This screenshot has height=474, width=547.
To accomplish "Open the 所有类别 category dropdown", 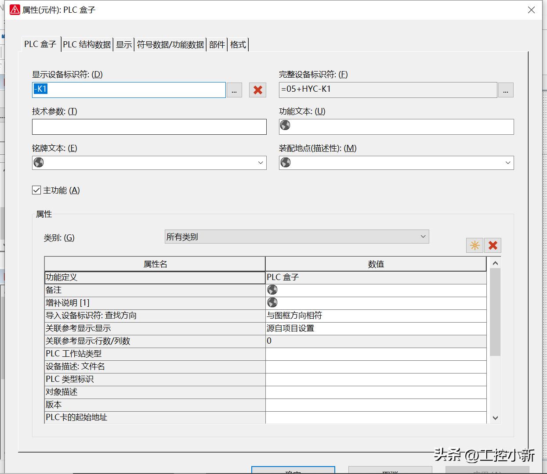I will 422,237.
